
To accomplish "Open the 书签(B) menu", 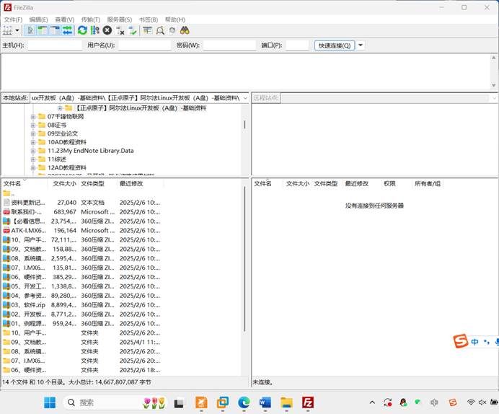I will click(149, 19).
